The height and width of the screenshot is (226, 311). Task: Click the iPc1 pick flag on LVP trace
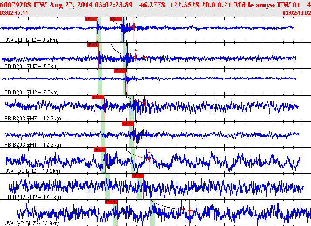tap(111, 202)
